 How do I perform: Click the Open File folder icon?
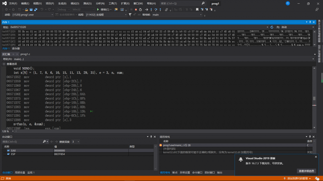pyautogui.click(x=26, y=10)
